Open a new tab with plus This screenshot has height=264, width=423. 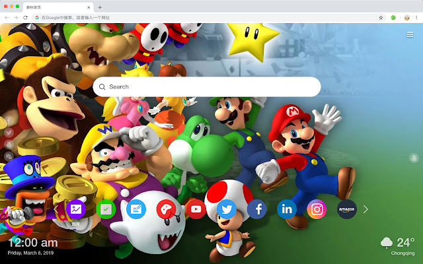(100, 7)
